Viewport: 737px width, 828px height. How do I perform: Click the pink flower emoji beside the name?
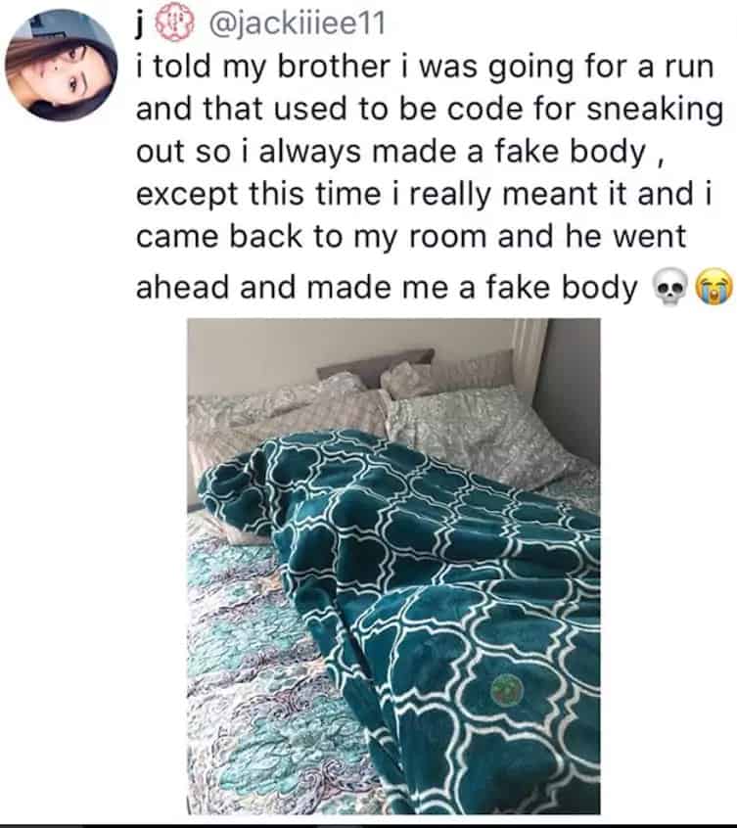(175, 24)
